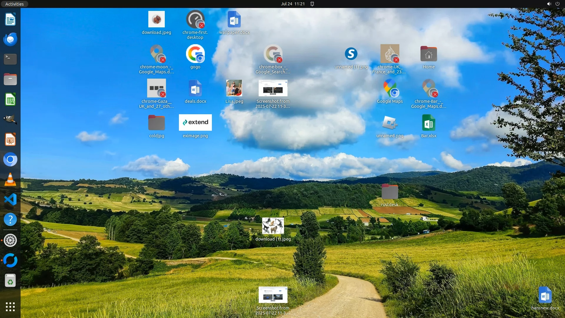Image resolution: width=565 pixels, height=318 pixels.
Task: Click the power icon in top bar
Action: point(557,4)
